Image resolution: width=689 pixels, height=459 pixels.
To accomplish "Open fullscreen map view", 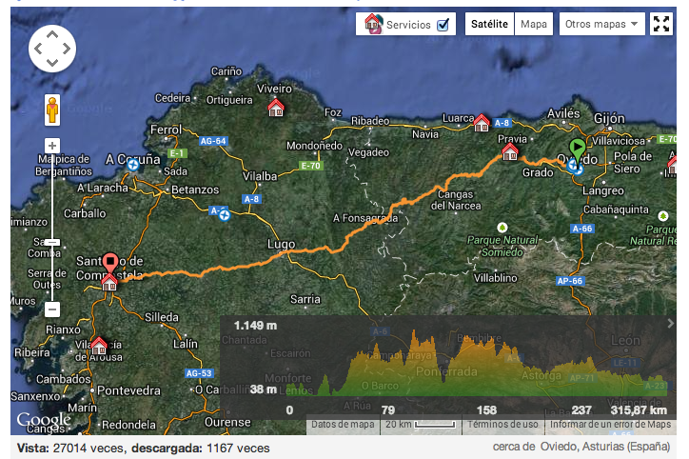I will pyautogui.click(x=661, y=24).
